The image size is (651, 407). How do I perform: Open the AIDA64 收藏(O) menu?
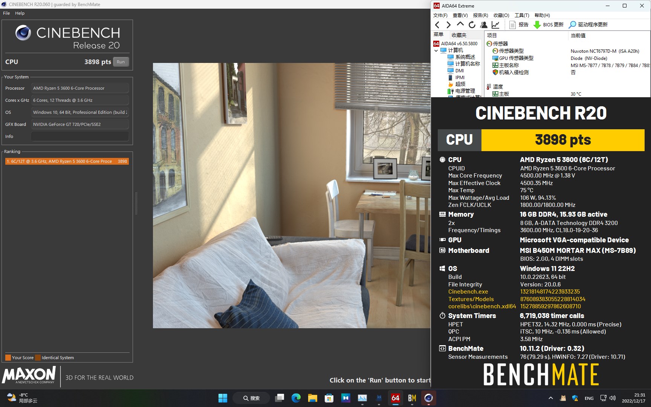click(501, 15)
